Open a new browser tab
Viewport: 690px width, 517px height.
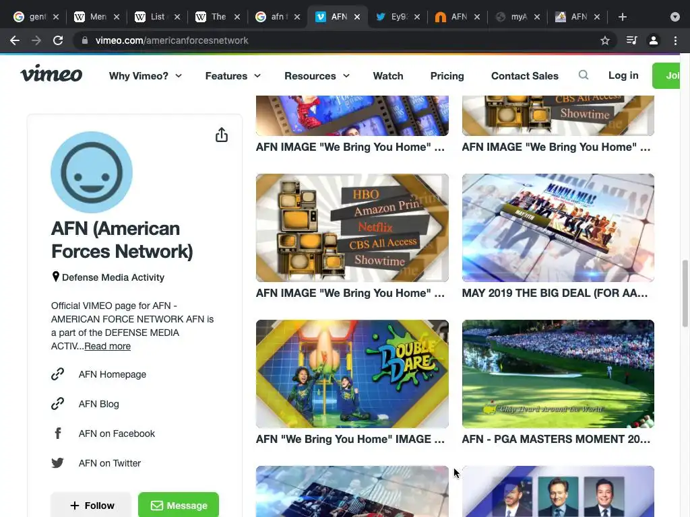(x=622, y=17)
